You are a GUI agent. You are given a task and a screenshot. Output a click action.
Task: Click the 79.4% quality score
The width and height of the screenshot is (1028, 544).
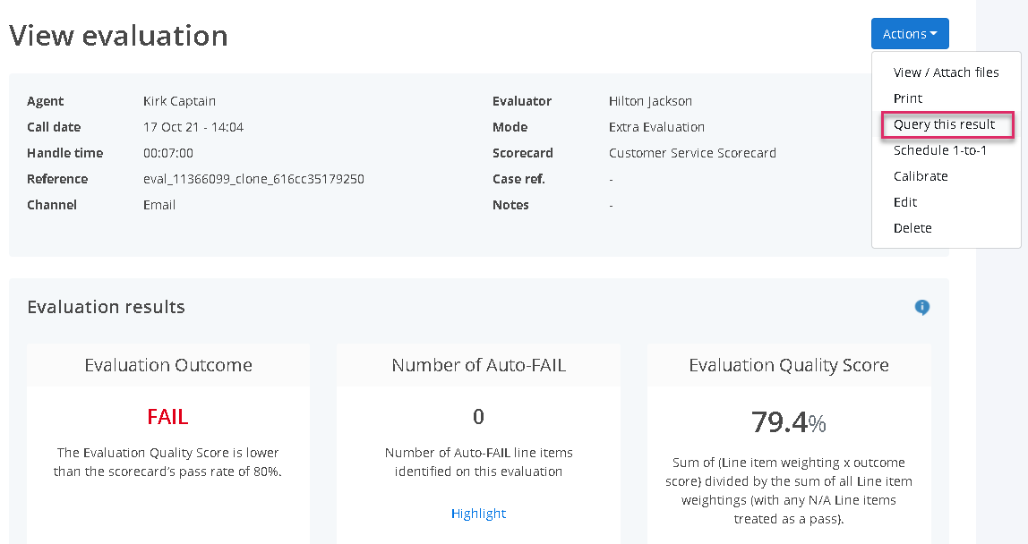click(x=788, y=421)
